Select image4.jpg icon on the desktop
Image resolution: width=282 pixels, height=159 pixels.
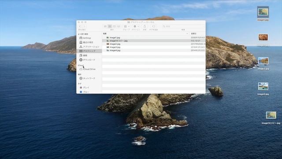click(x=263, y=87)
